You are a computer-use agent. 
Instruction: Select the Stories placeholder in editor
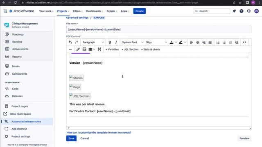pos(77,78)
